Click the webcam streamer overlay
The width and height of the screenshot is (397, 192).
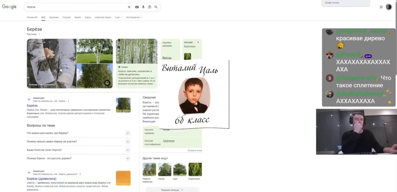[x=356, y=132]
